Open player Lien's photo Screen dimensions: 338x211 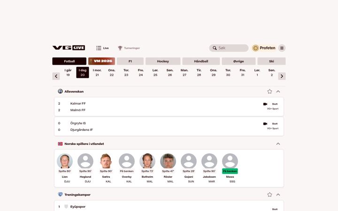(x=65, y=161)
